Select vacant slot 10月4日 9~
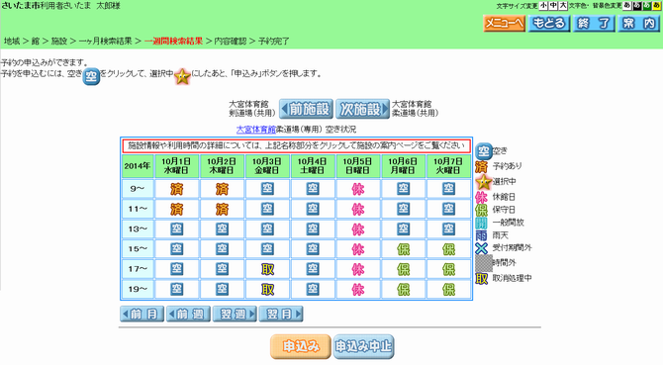The height and width of the screenshot is (365, 663). [313, 188]
